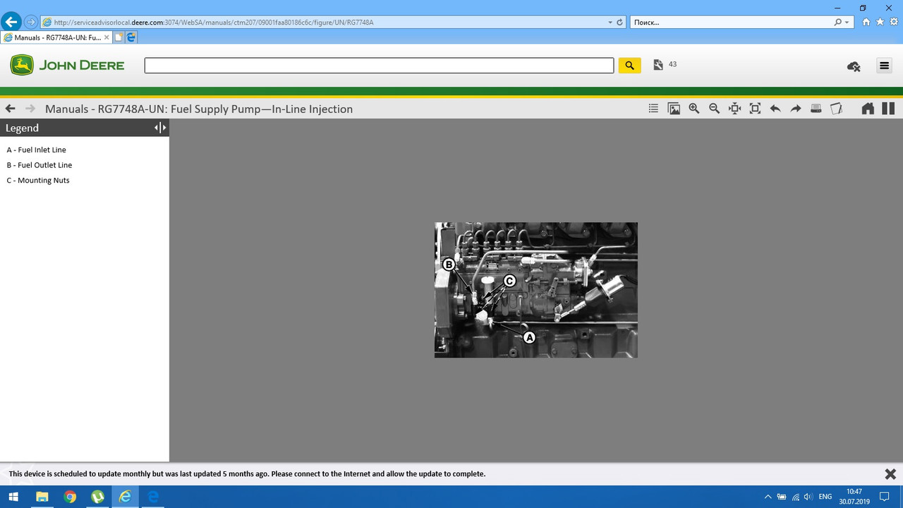Open the Windows Action Center
The image size is (903, 508).
pos(885,497)
